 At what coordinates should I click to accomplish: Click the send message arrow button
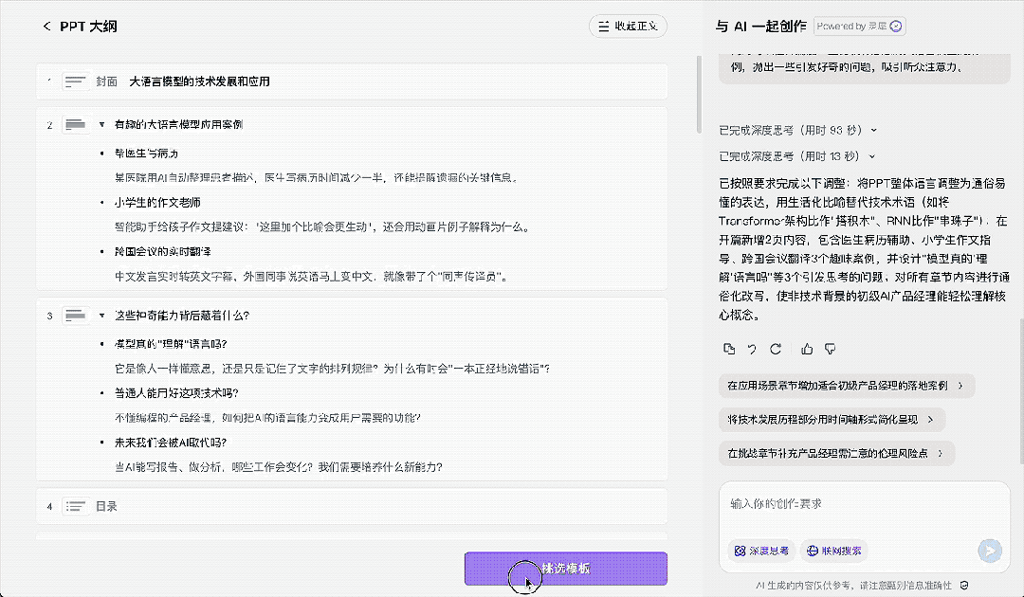989,551
